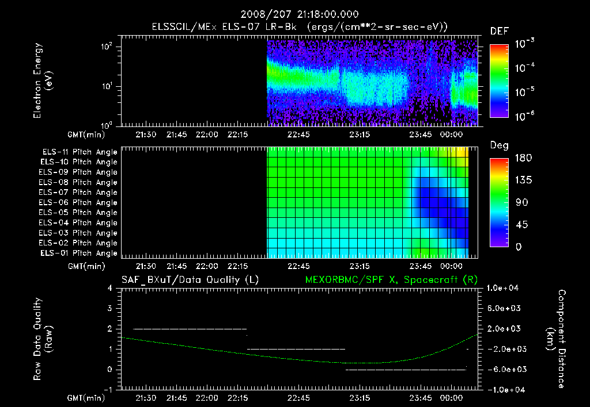Select the ELS-10 Pitch Angle row label
590x407 pixels.
pos(78,162)
